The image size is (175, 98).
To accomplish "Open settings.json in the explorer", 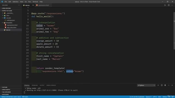I will 11,20.
